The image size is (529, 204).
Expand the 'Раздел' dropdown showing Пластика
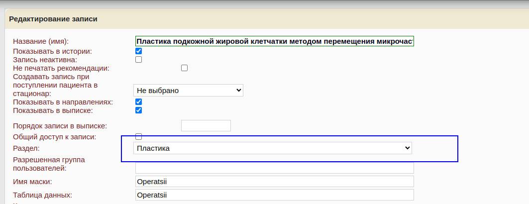272,148
